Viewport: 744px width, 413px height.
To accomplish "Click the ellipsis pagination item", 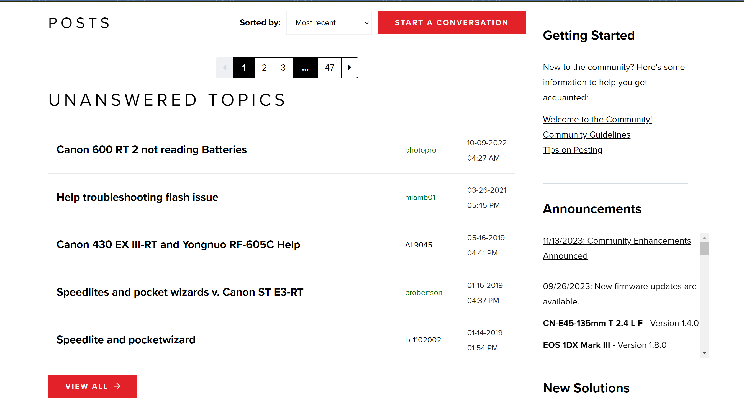I will pyautogui.click(x=305, y=68).
